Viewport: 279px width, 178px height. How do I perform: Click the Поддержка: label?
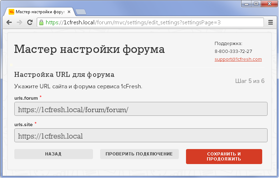(x=228, y=44)
